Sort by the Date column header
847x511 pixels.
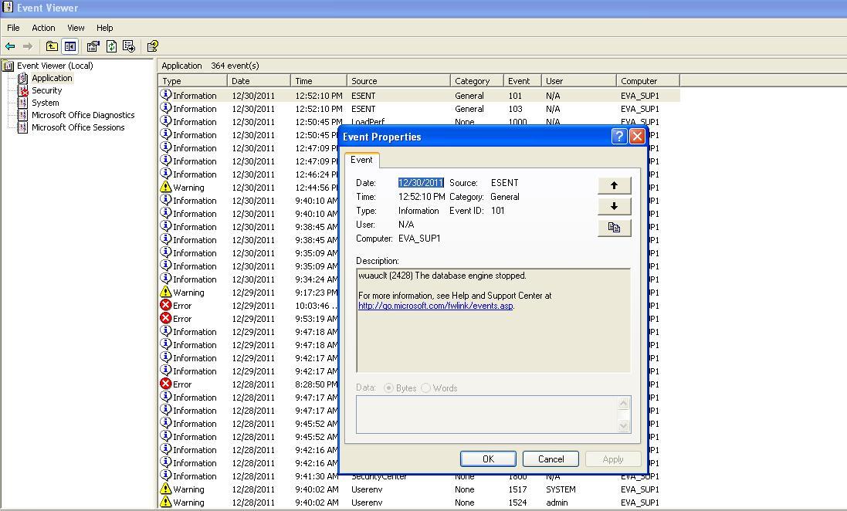click(259, 81)
